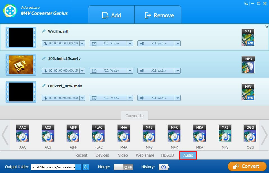Viewport: 269px width, 173px height.
Task: Toggle the Merge switch currently OFF
Action: (123, 167)
